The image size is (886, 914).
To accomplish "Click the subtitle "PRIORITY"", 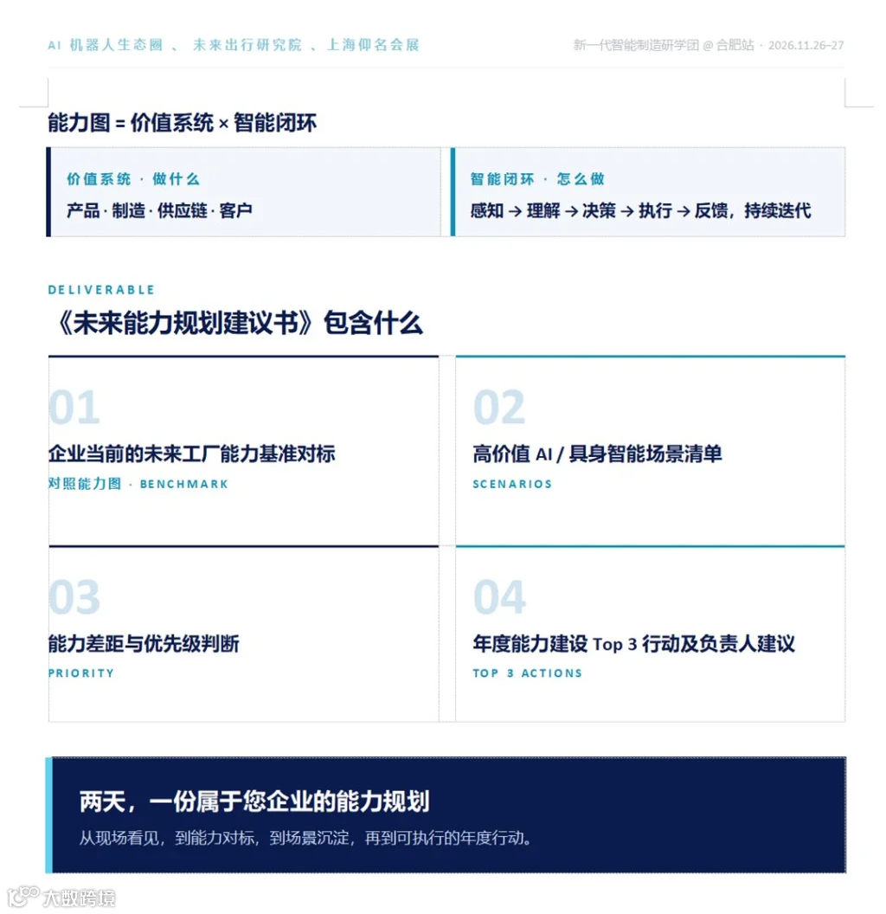I will pyautogui.click(x=81, y=673).
